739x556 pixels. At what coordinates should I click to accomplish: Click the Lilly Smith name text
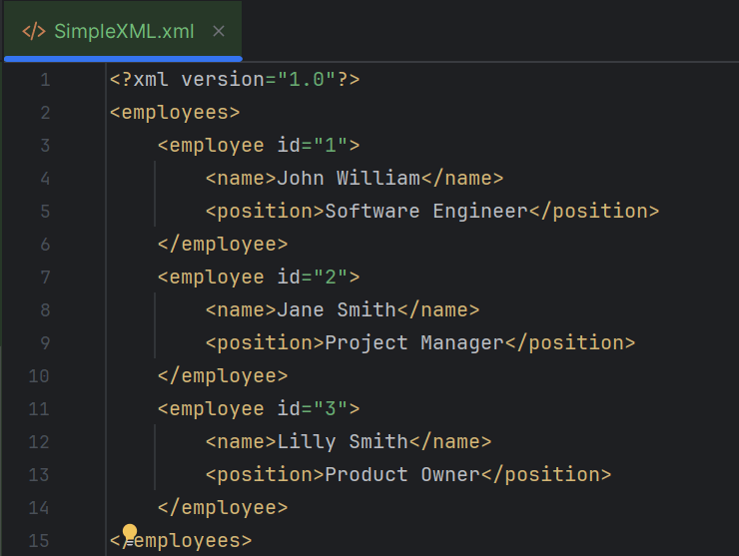(x=342, y=442)
